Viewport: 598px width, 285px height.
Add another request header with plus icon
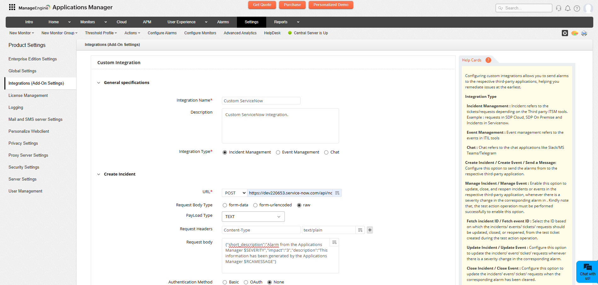click(370, 230)
